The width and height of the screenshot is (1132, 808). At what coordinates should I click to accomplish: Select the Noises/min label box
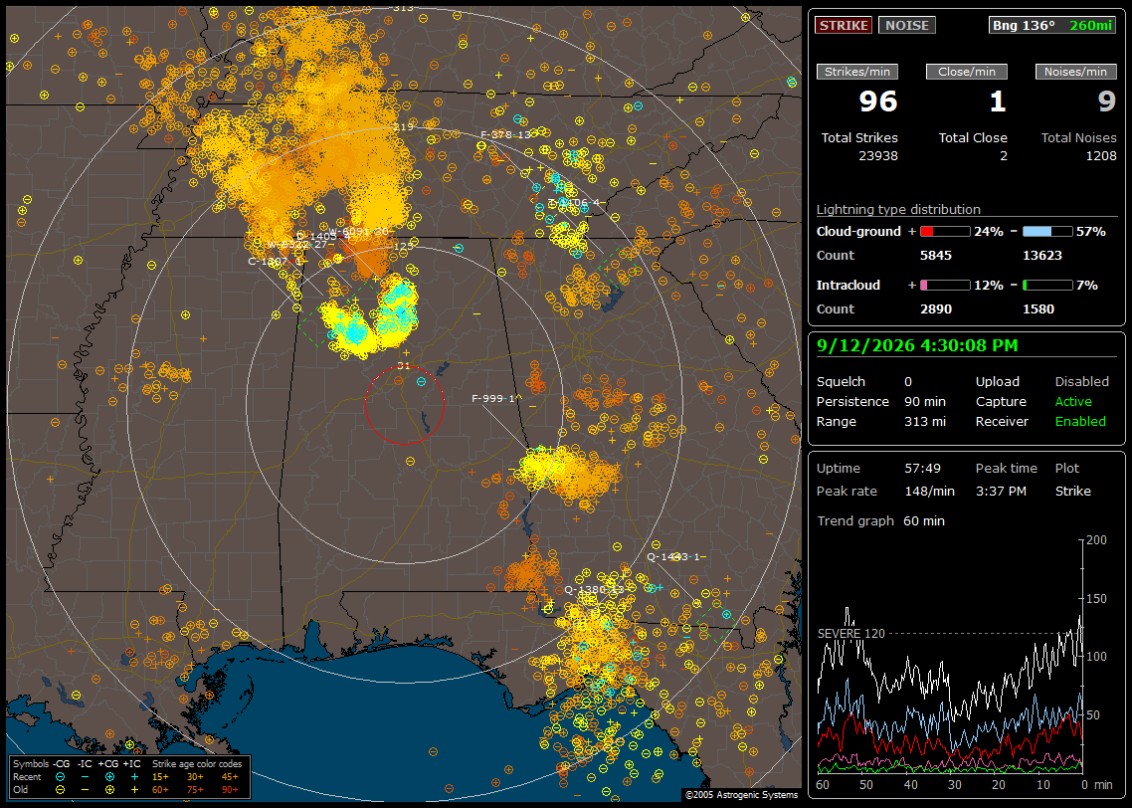point(1075,72)
